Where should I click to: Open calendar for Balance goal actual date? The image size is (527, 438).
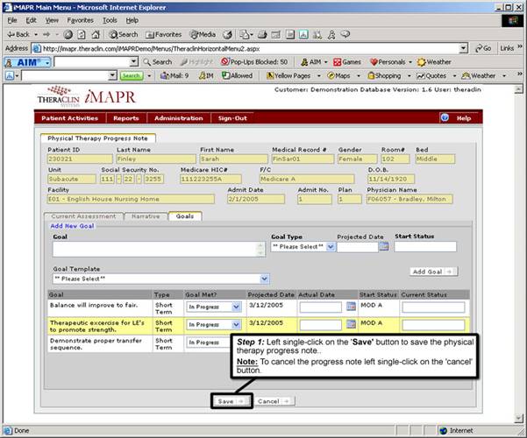[x=351, y=307]
